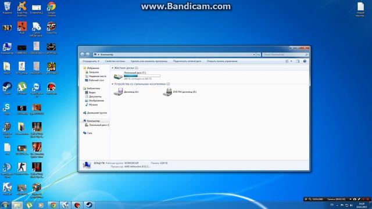Select the Rust game desktop shortcut
Viewport: 372px width, 209px height.
[22, 27]
